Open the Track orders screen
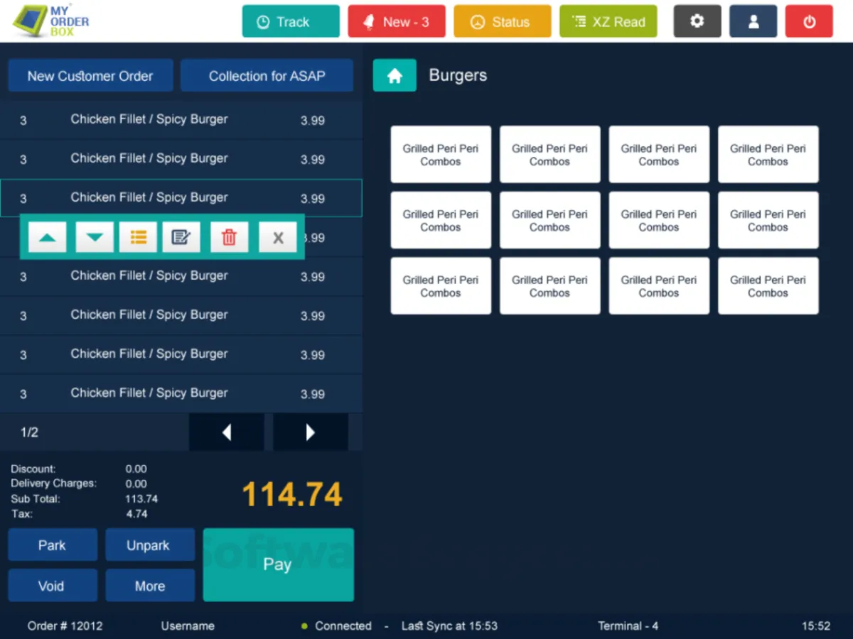Screen dimensions: 853x639 coord(291,22)
